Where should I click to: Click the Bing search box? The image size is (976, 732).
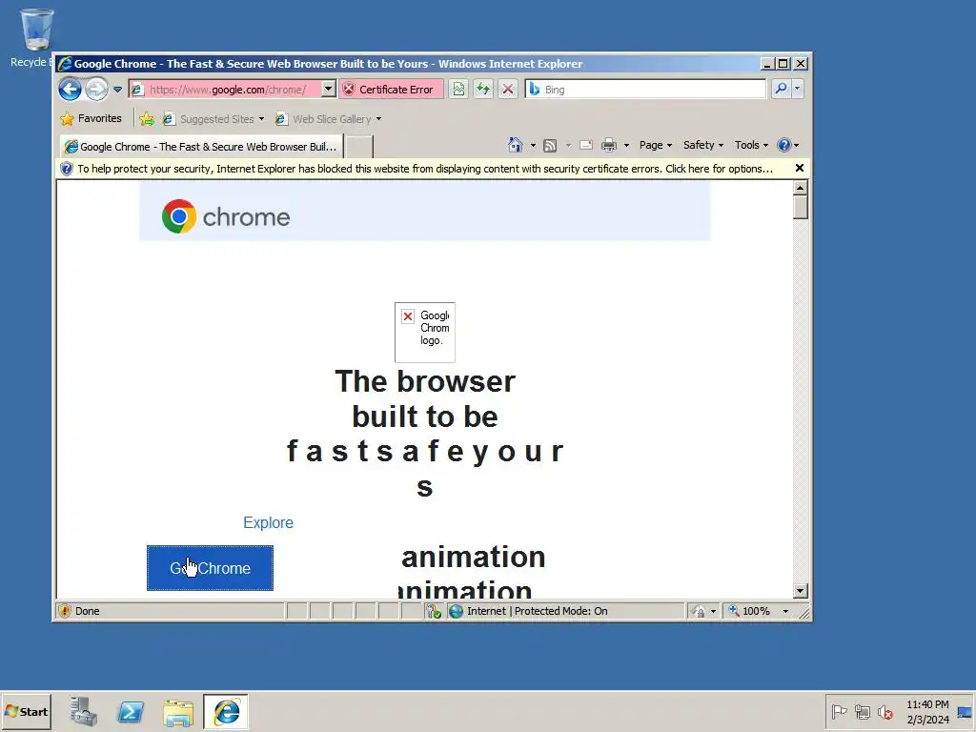point(646,89)
